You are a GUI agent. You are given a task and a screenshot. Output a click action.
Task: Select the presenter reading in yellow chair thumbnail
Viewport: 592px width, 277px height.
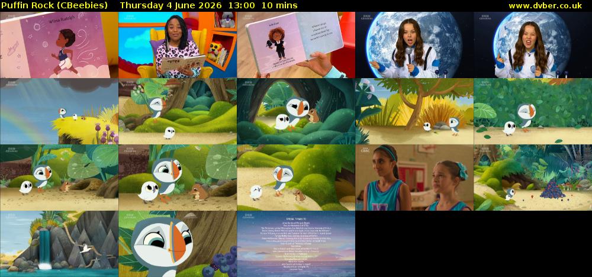178,45
